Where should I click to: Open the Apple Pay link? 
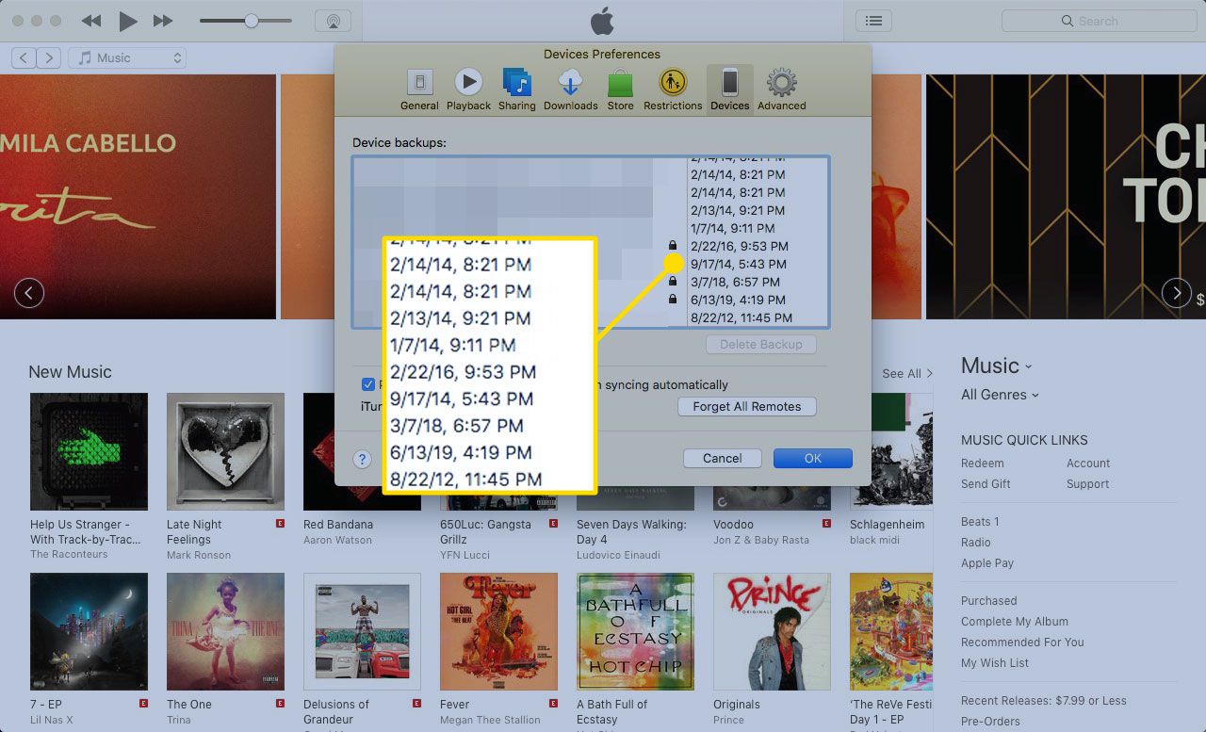click(x=987, y=563)
